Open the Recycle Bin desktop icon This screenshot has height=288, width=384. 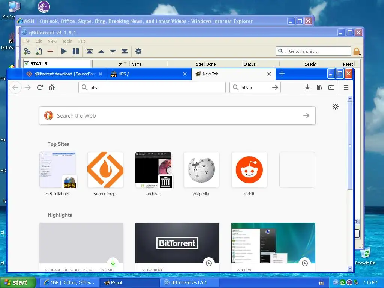coord(365,256)
